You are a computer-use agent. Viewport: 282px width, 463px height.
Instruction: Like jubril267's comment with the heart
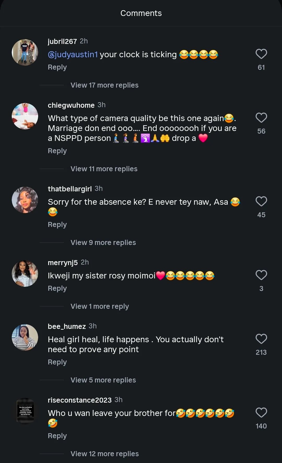[x=261, y=54]
